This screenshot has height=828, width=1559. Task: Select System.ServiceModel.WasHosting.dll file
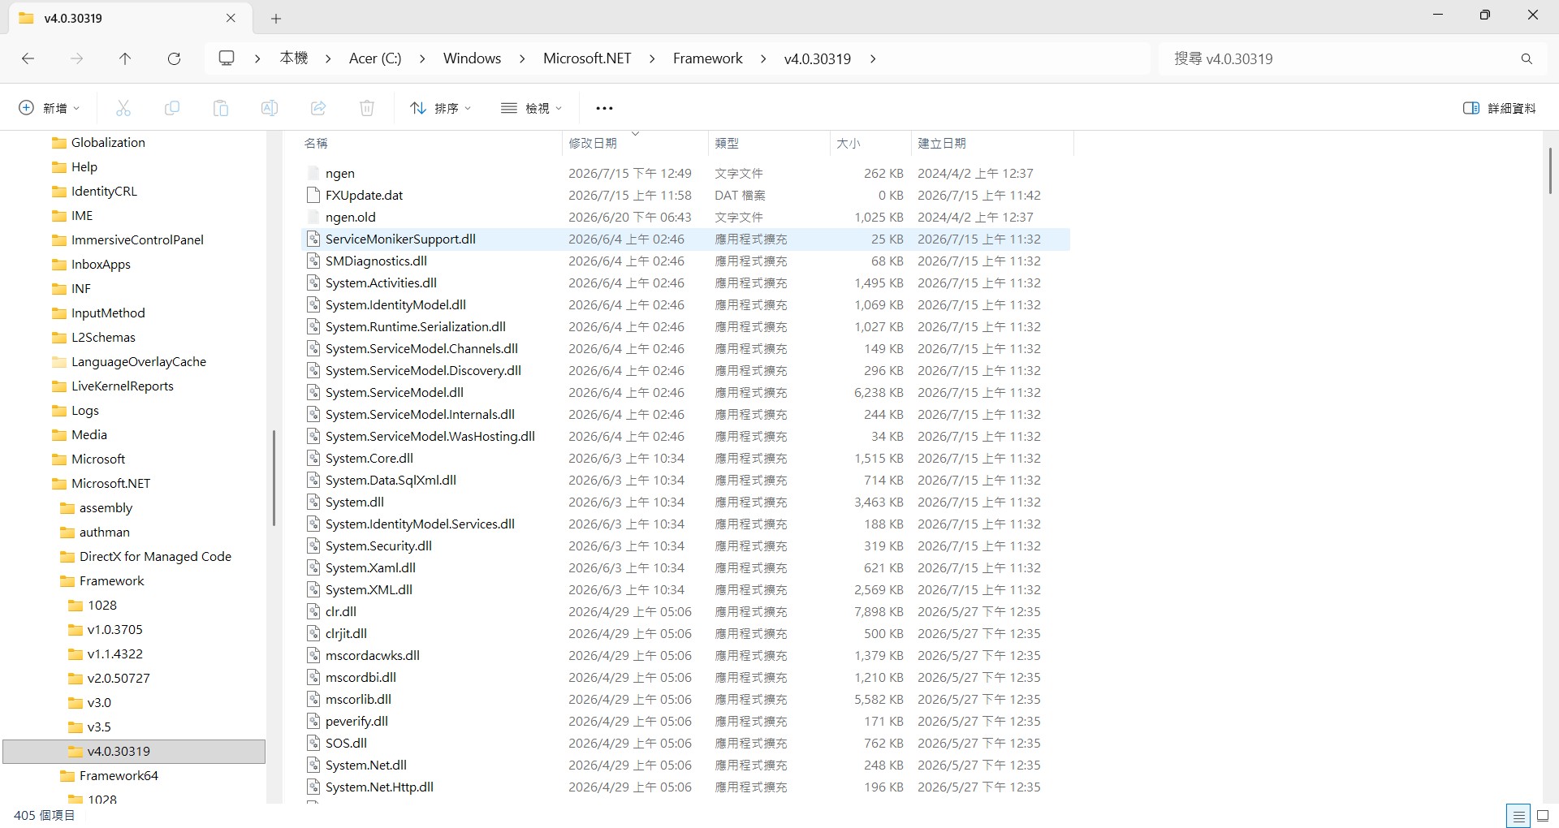pyautogui.click(x=685, y=437)
